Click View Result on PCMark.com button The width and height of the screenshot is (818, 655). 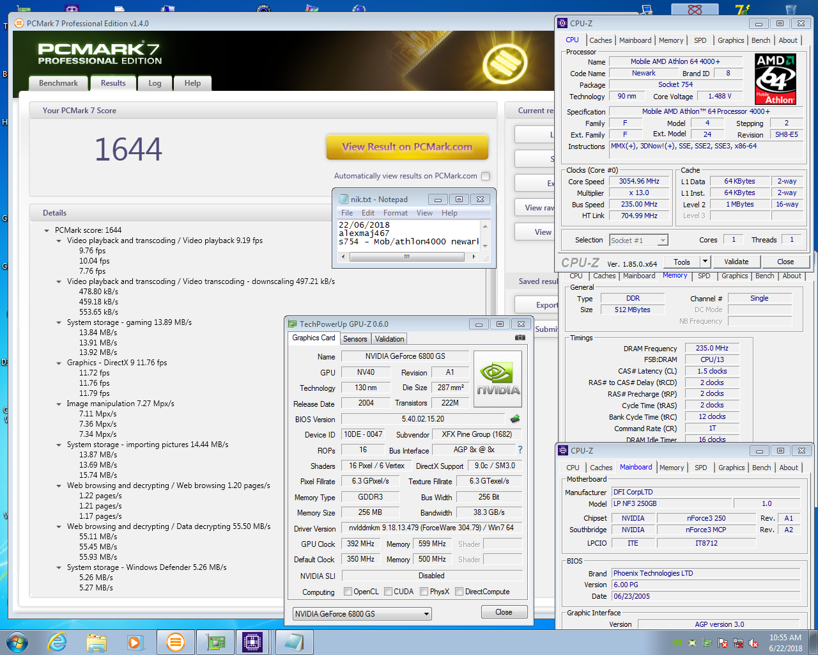(407, 146)
